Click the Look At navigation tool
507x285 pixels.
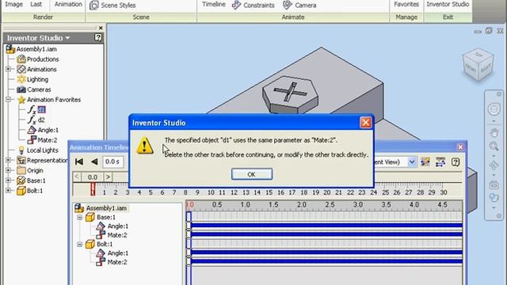(x=494, y=185)
